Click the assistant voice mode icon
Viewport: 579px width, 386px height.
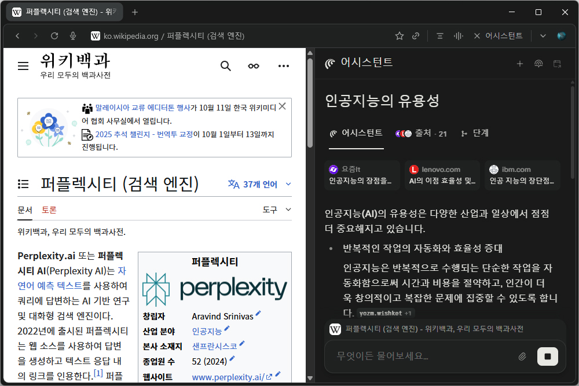point(538,64)
